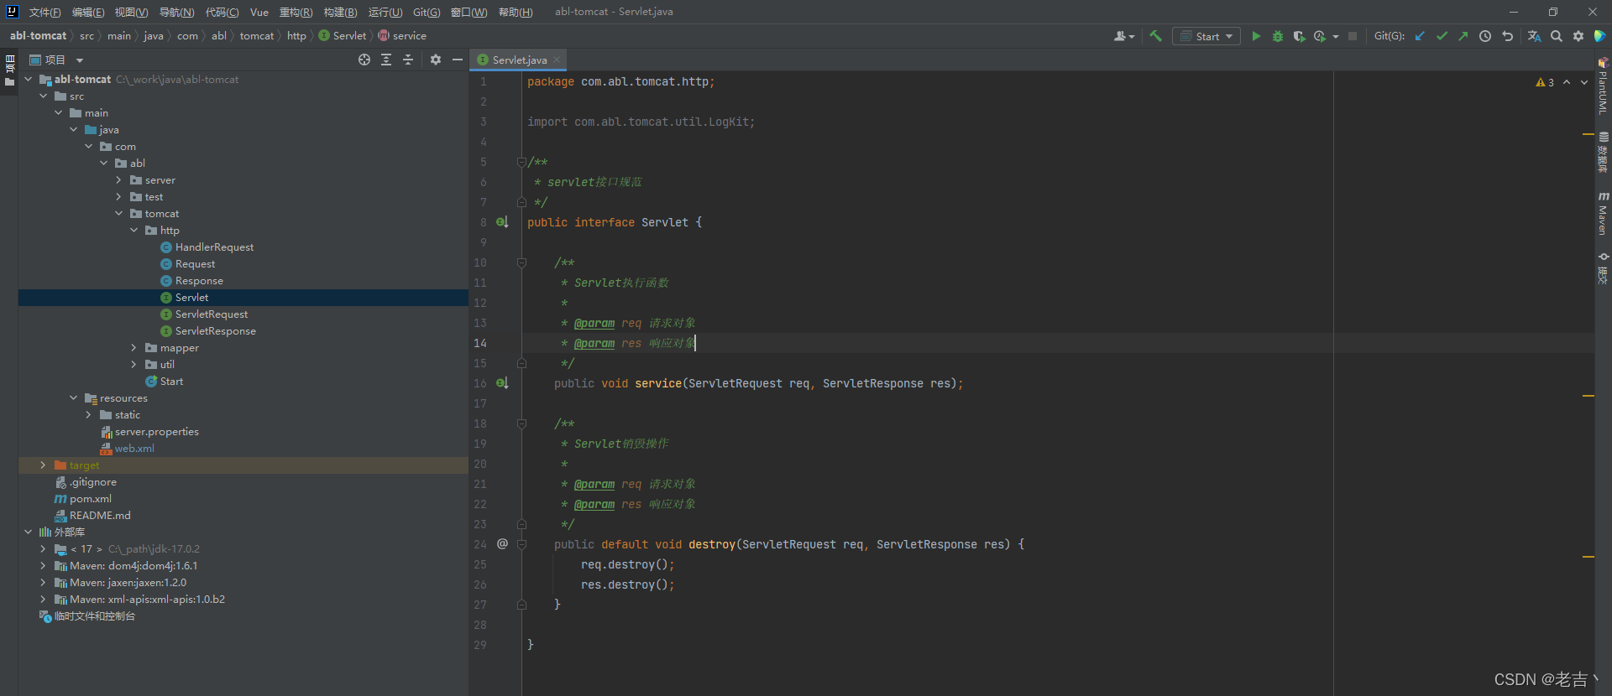Viewport: 1612px width, 696px height.
Task: Fold the destroy method body at line 24
Action: click(521, 544)
